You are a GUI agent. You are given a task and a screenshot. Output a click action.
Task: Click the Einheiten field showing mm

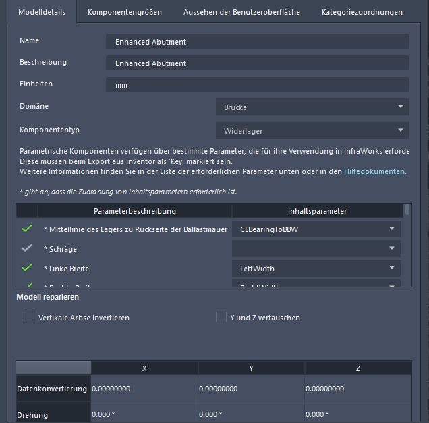pos(257,85)
